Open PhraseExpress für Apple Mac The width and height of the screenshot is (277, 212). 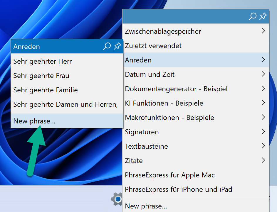click(x=170, y=175)
